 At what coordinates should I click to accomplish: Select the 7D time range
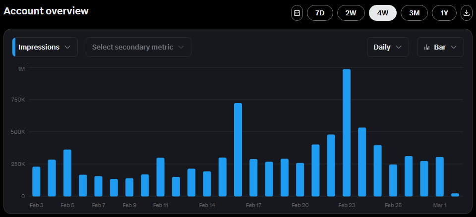320,13
